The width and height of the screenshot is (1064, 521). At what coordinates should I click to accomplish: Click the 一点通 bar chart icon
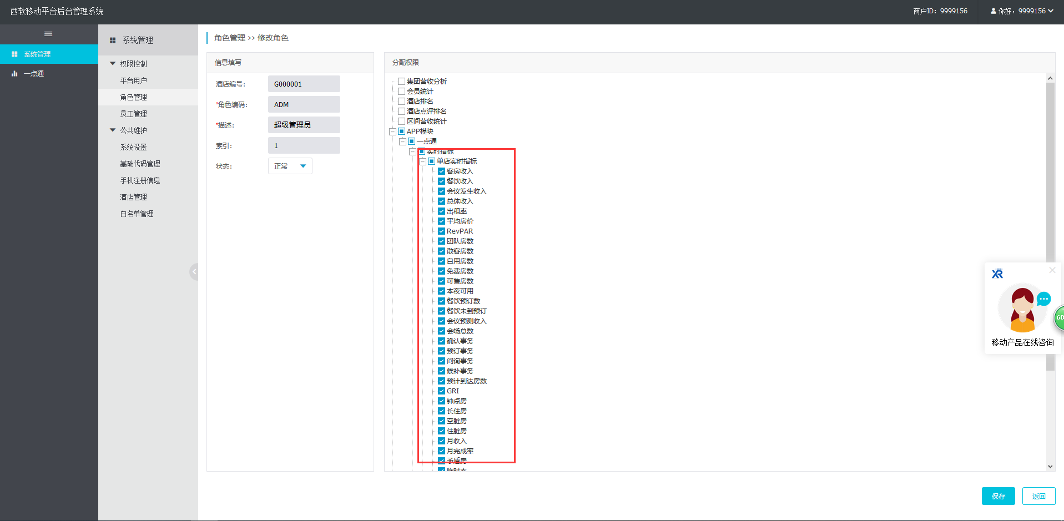[x=14, y=74]
